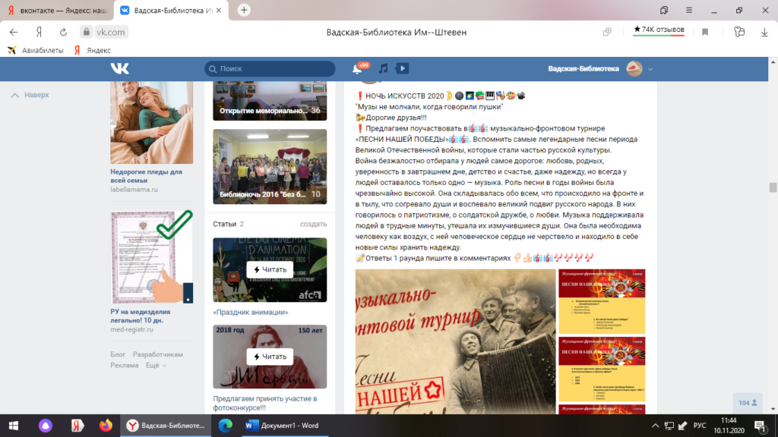The width and height of the screenshot is (778, 437).
Task: Open 'Предлагаем принять участие в фотоконкурсе' article
Action: click(x=265, y=403)
